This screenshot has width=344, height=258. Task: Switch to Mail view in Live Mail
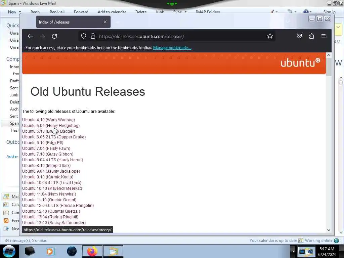(11, 196)
